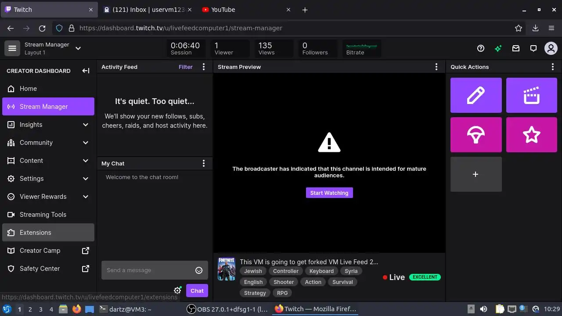Open the emote picker smiley icon
Screen dimensions: 562x316
pyautogui.click(x=199, y=270)
